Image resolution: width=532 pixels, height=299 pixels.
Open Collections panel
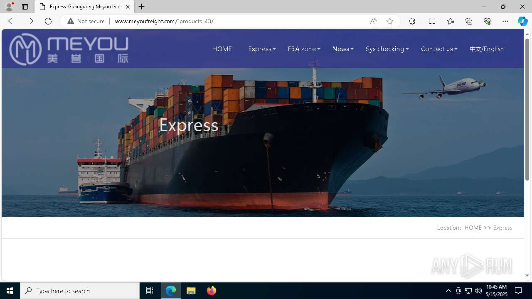[x=469, y=21]
